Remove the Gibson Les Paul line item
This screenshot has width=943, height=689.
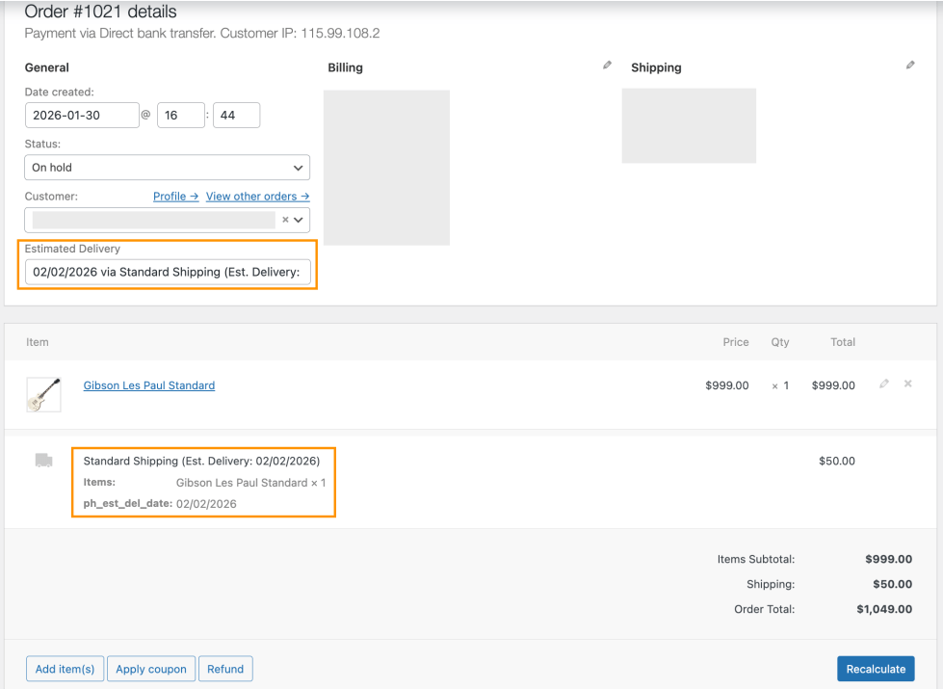click(907, 383)
